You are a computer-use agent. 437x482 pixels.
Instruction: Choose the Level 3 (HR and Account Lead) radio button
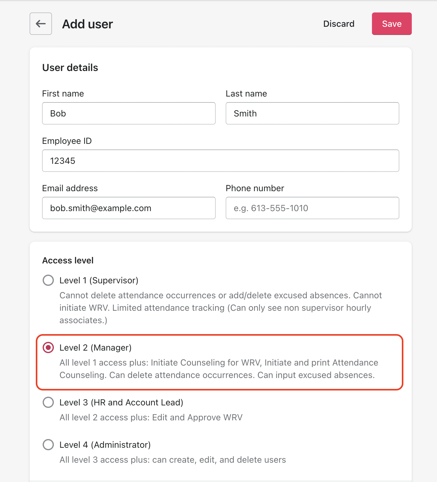[x=48, y=402]
